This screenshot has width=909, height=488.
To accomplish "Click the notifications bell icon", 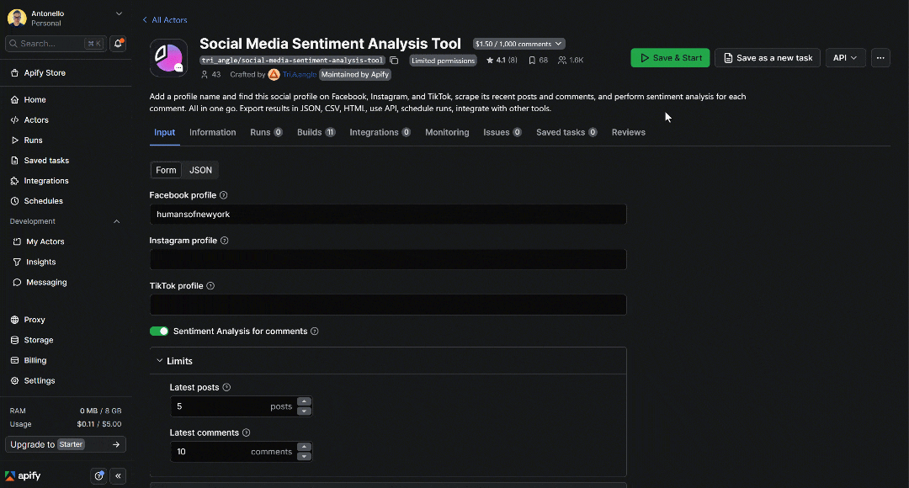I will (x=118, y=43).
